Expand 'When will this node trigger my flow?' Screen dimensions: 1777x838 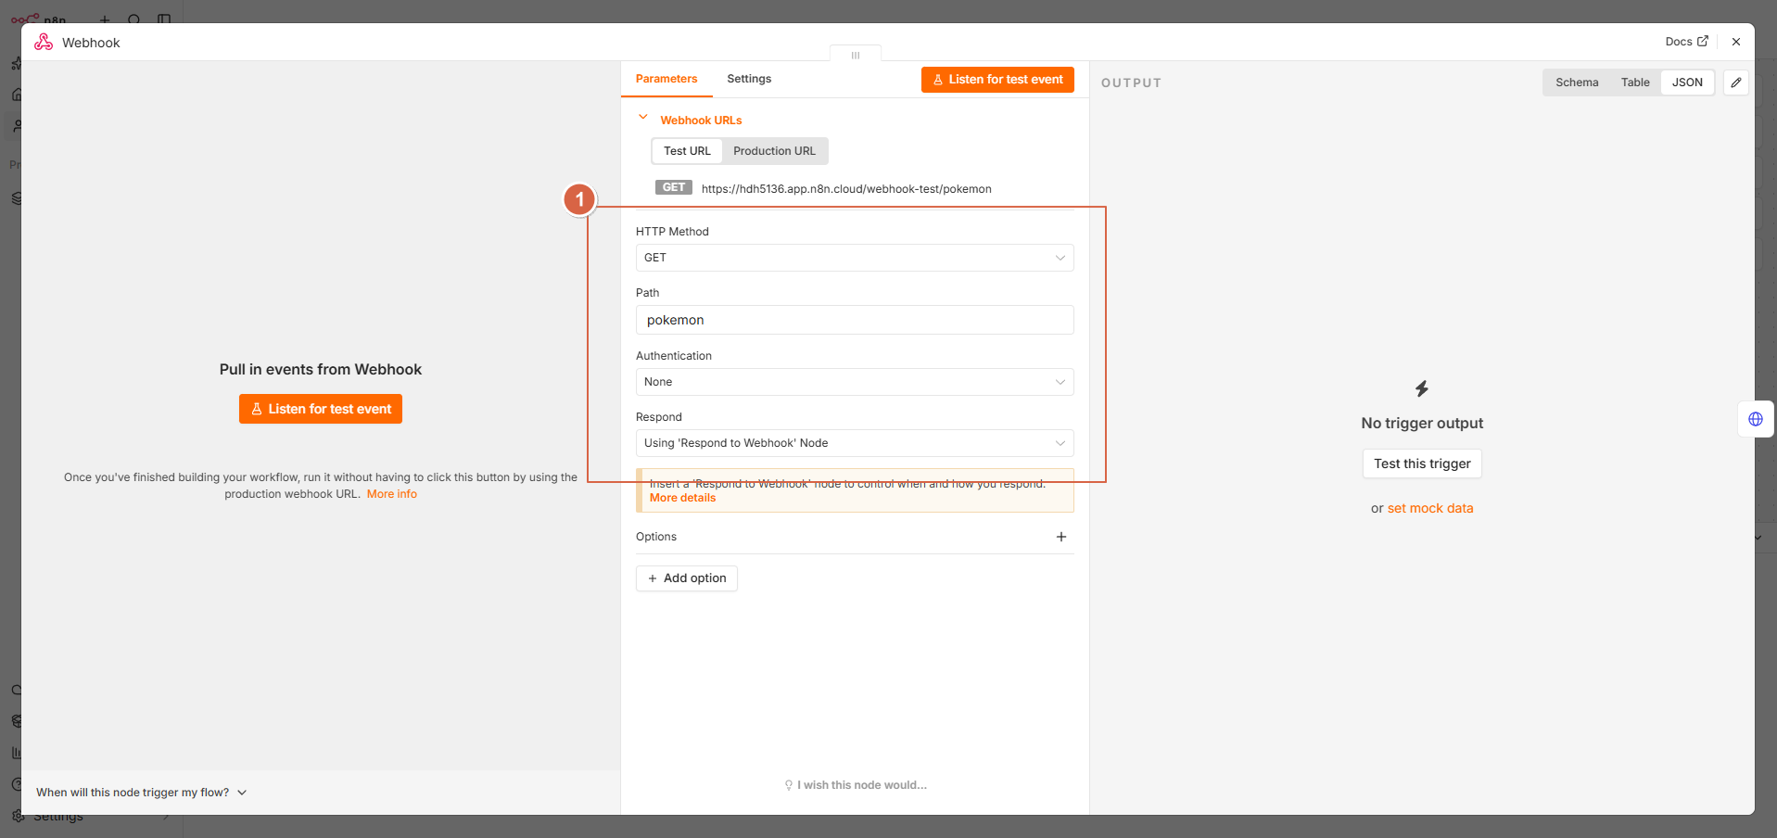coord(141,793)
